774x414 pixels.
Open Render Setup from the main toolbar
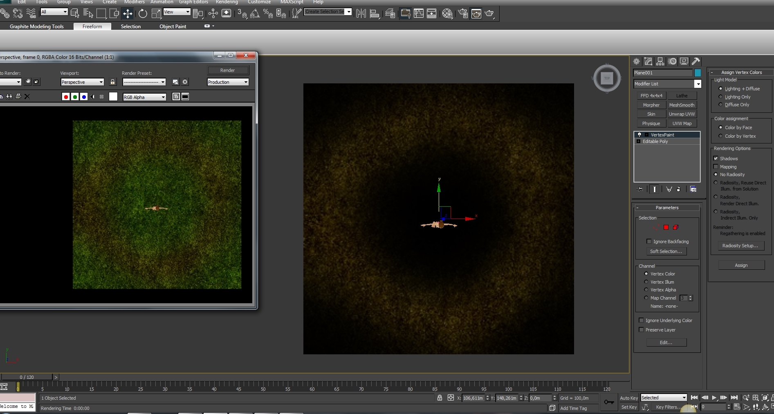coord(463,13)
